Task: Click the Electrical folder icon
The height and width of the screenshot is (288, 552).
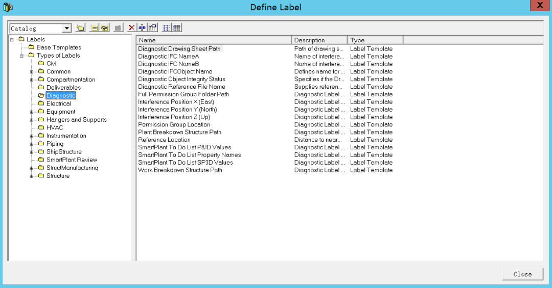Action: coord(41,103)
